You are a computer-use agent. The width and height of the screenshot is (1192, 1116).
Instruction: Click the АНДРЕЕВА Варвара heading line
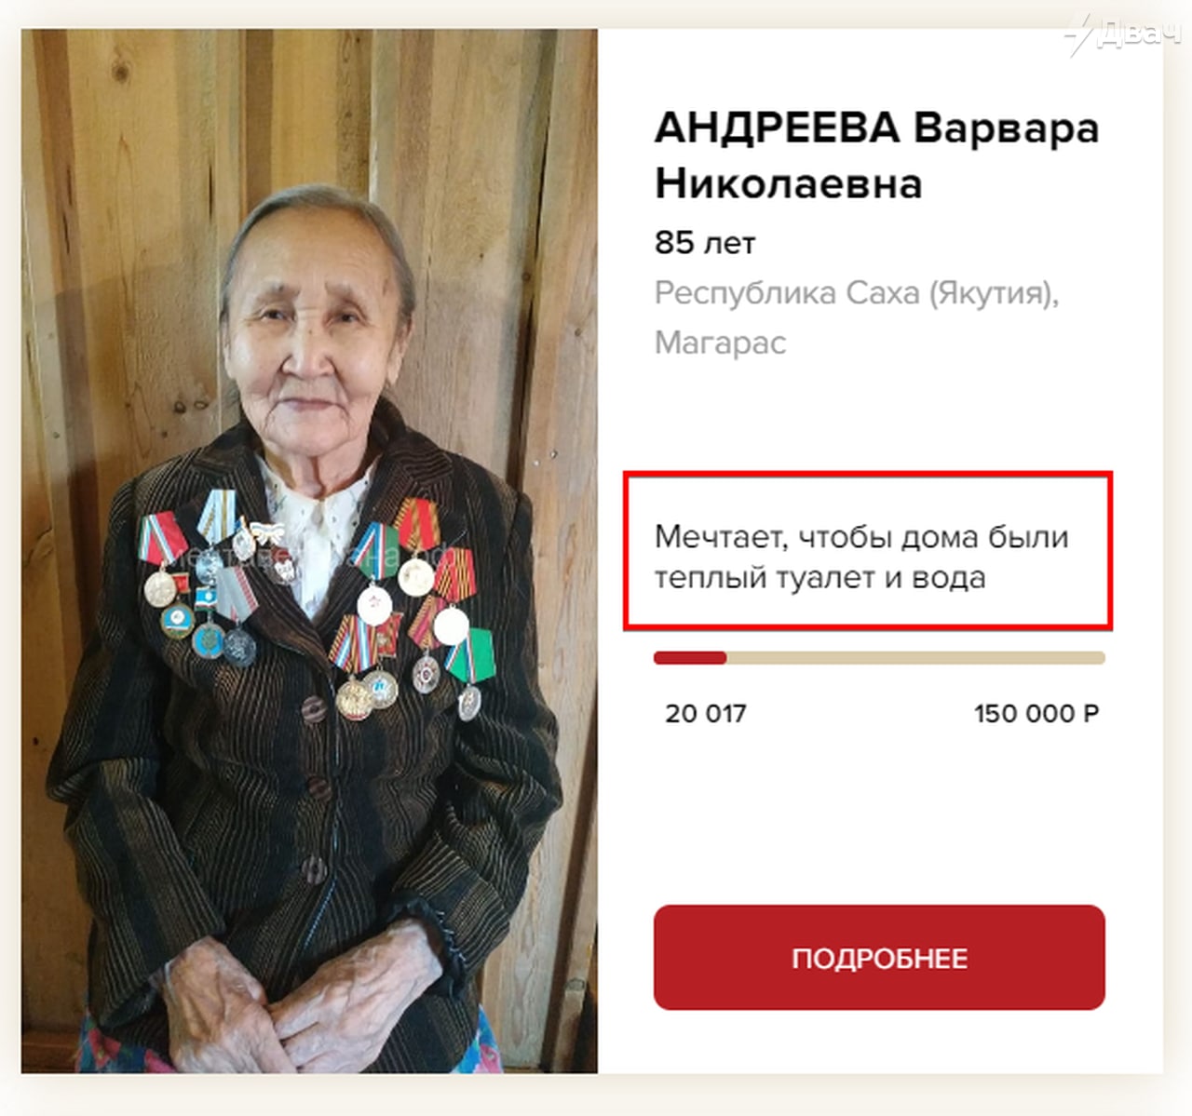(x=877, y=128)
